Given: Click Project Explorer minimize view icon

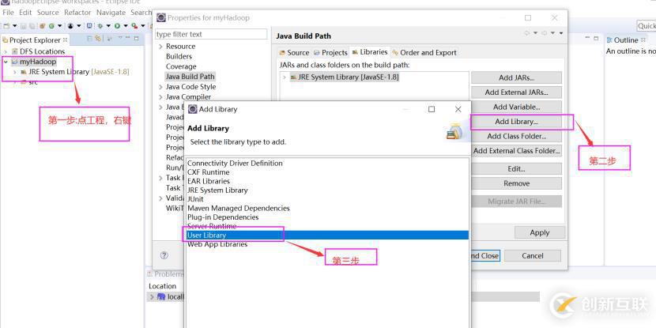Looking at the screenshot, I should click(127, 38).
